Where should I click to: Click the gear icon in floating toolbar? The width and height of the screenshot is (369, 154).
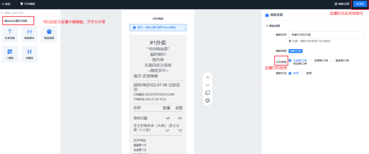208,100
